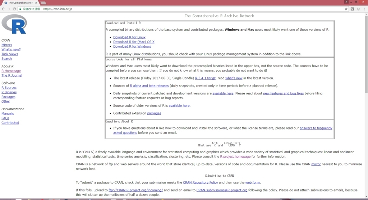Screen dimensions: 368x200
Task: Select The Comprehensive R tab
Action: (x=20, y=3)
